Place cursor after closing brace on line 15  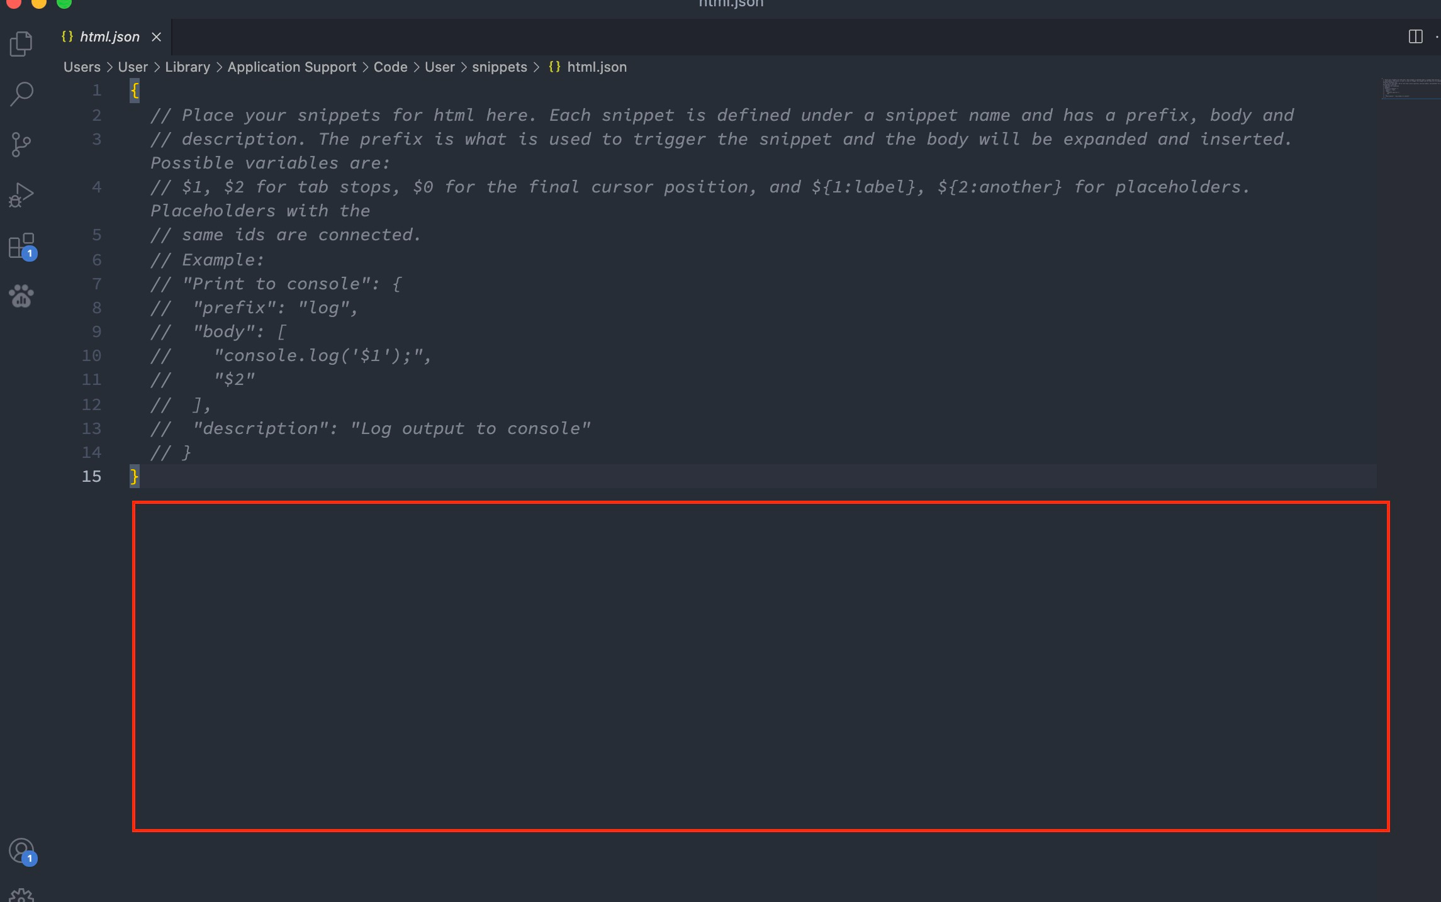[139, 476]
